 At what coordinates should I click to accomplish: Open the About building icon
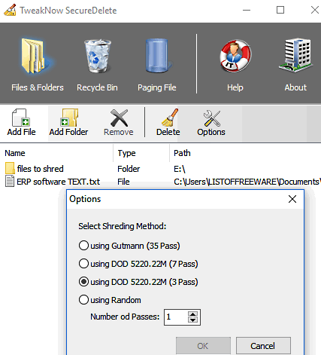[295, 55]
